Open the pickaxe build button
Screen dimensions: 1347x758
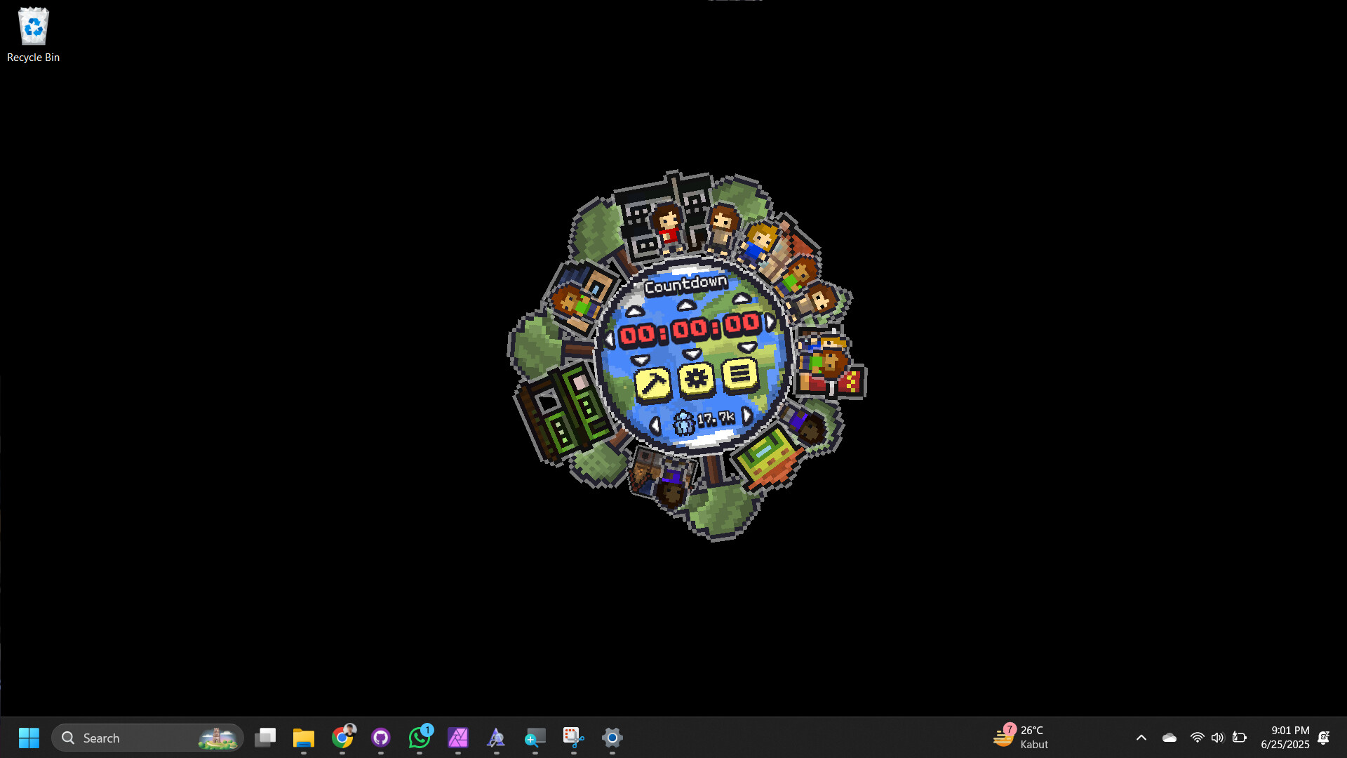click(x=652, y=384)
